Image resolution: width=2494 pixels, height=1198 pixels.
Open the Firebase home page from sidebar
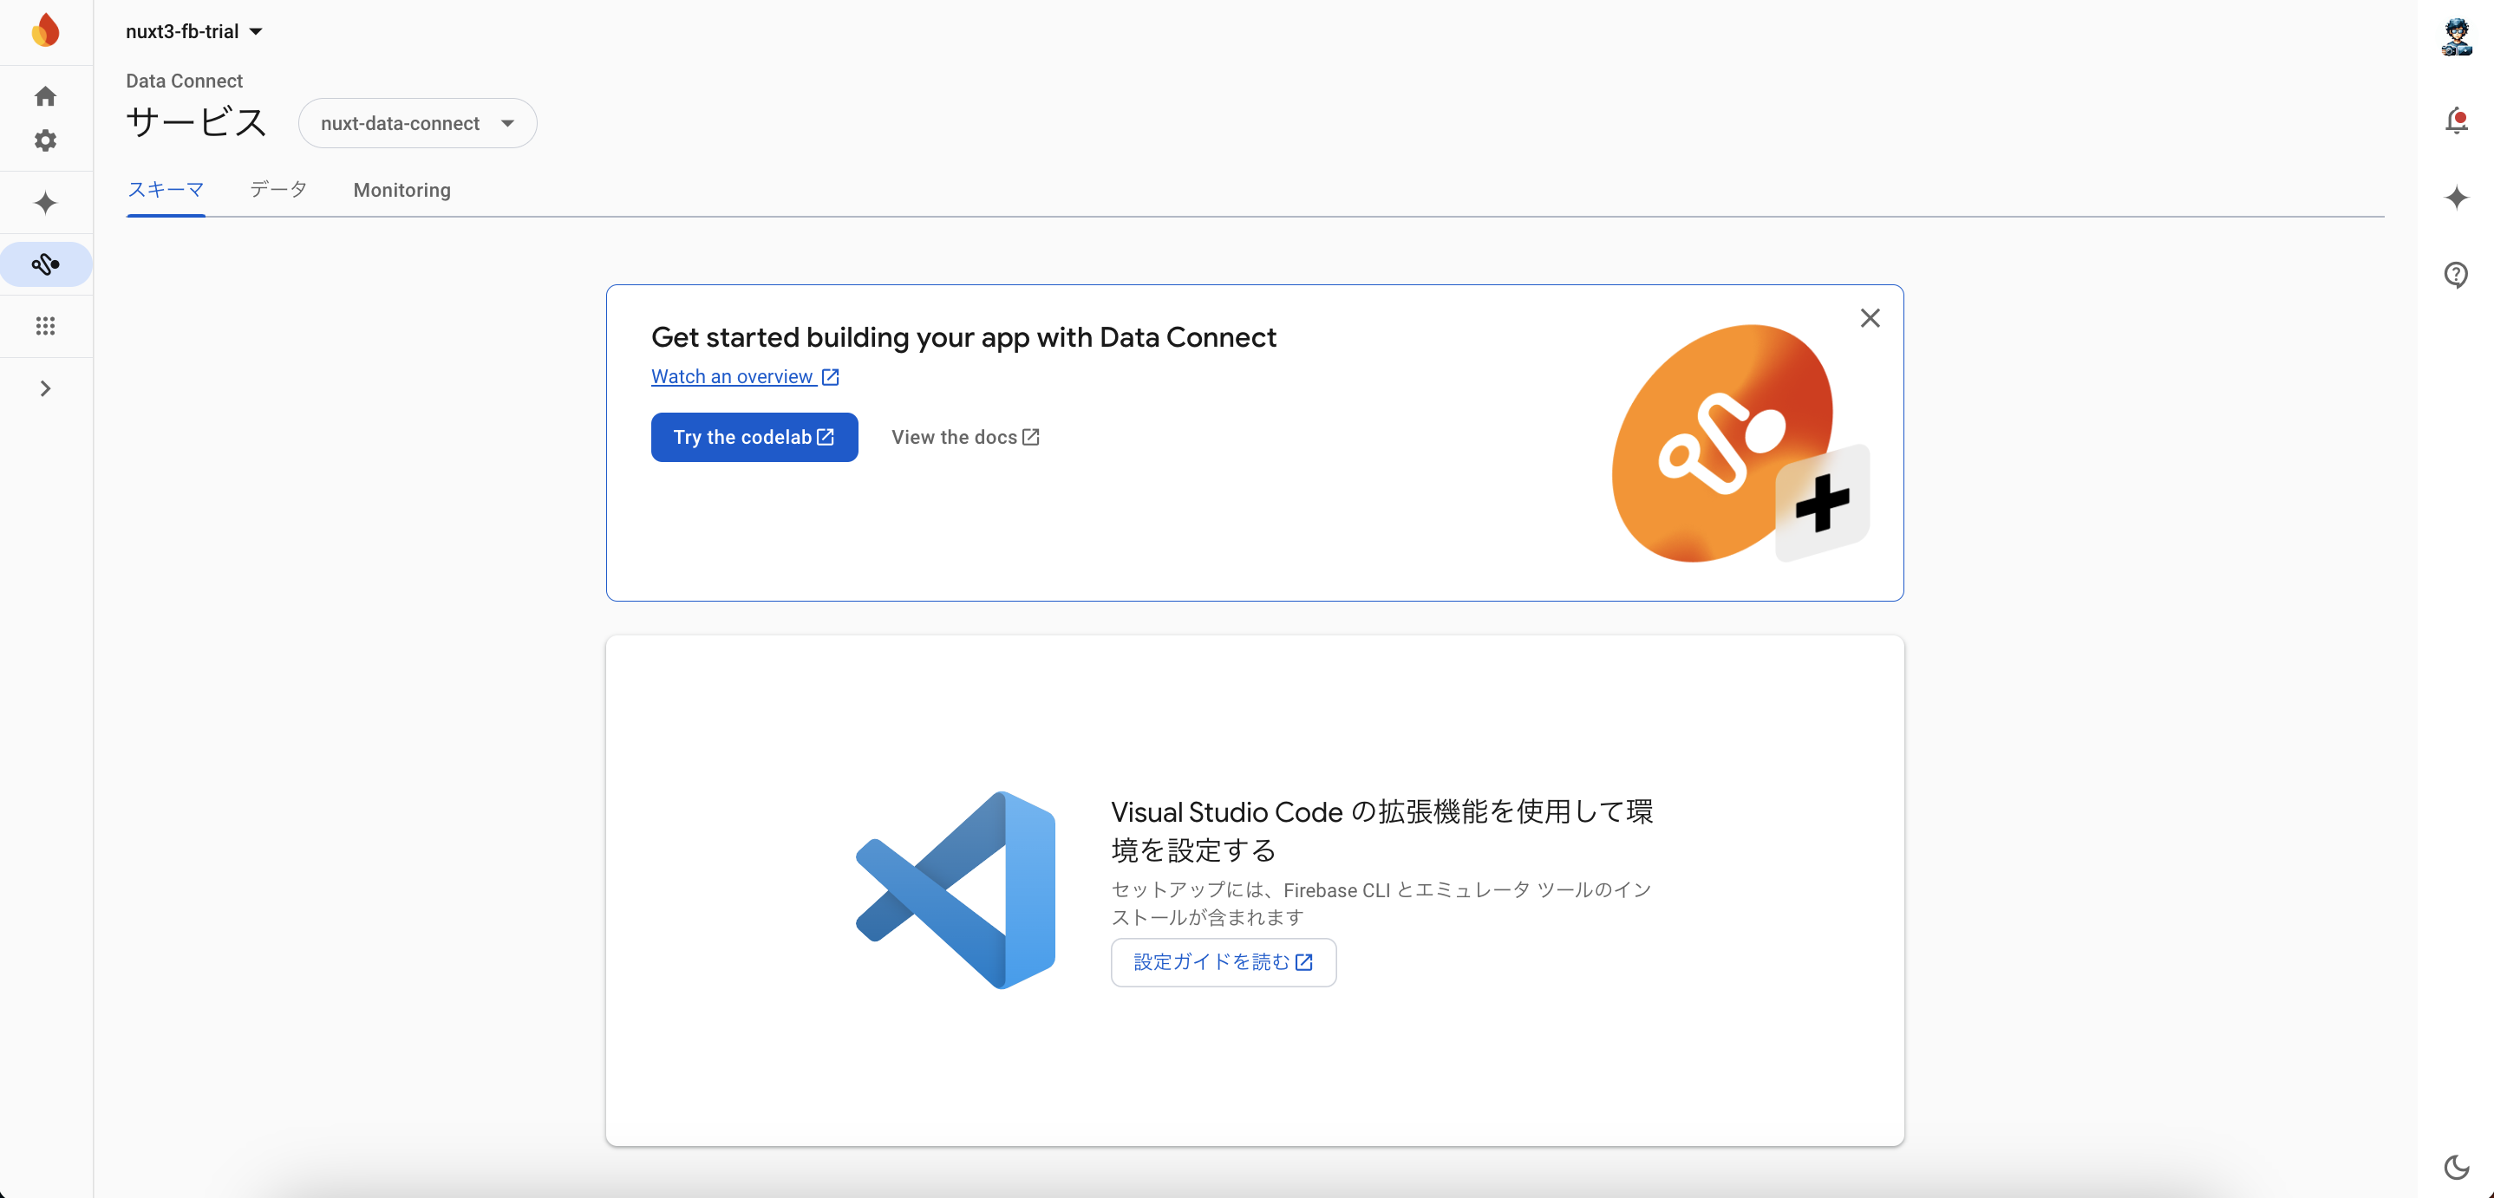(44, 96)
